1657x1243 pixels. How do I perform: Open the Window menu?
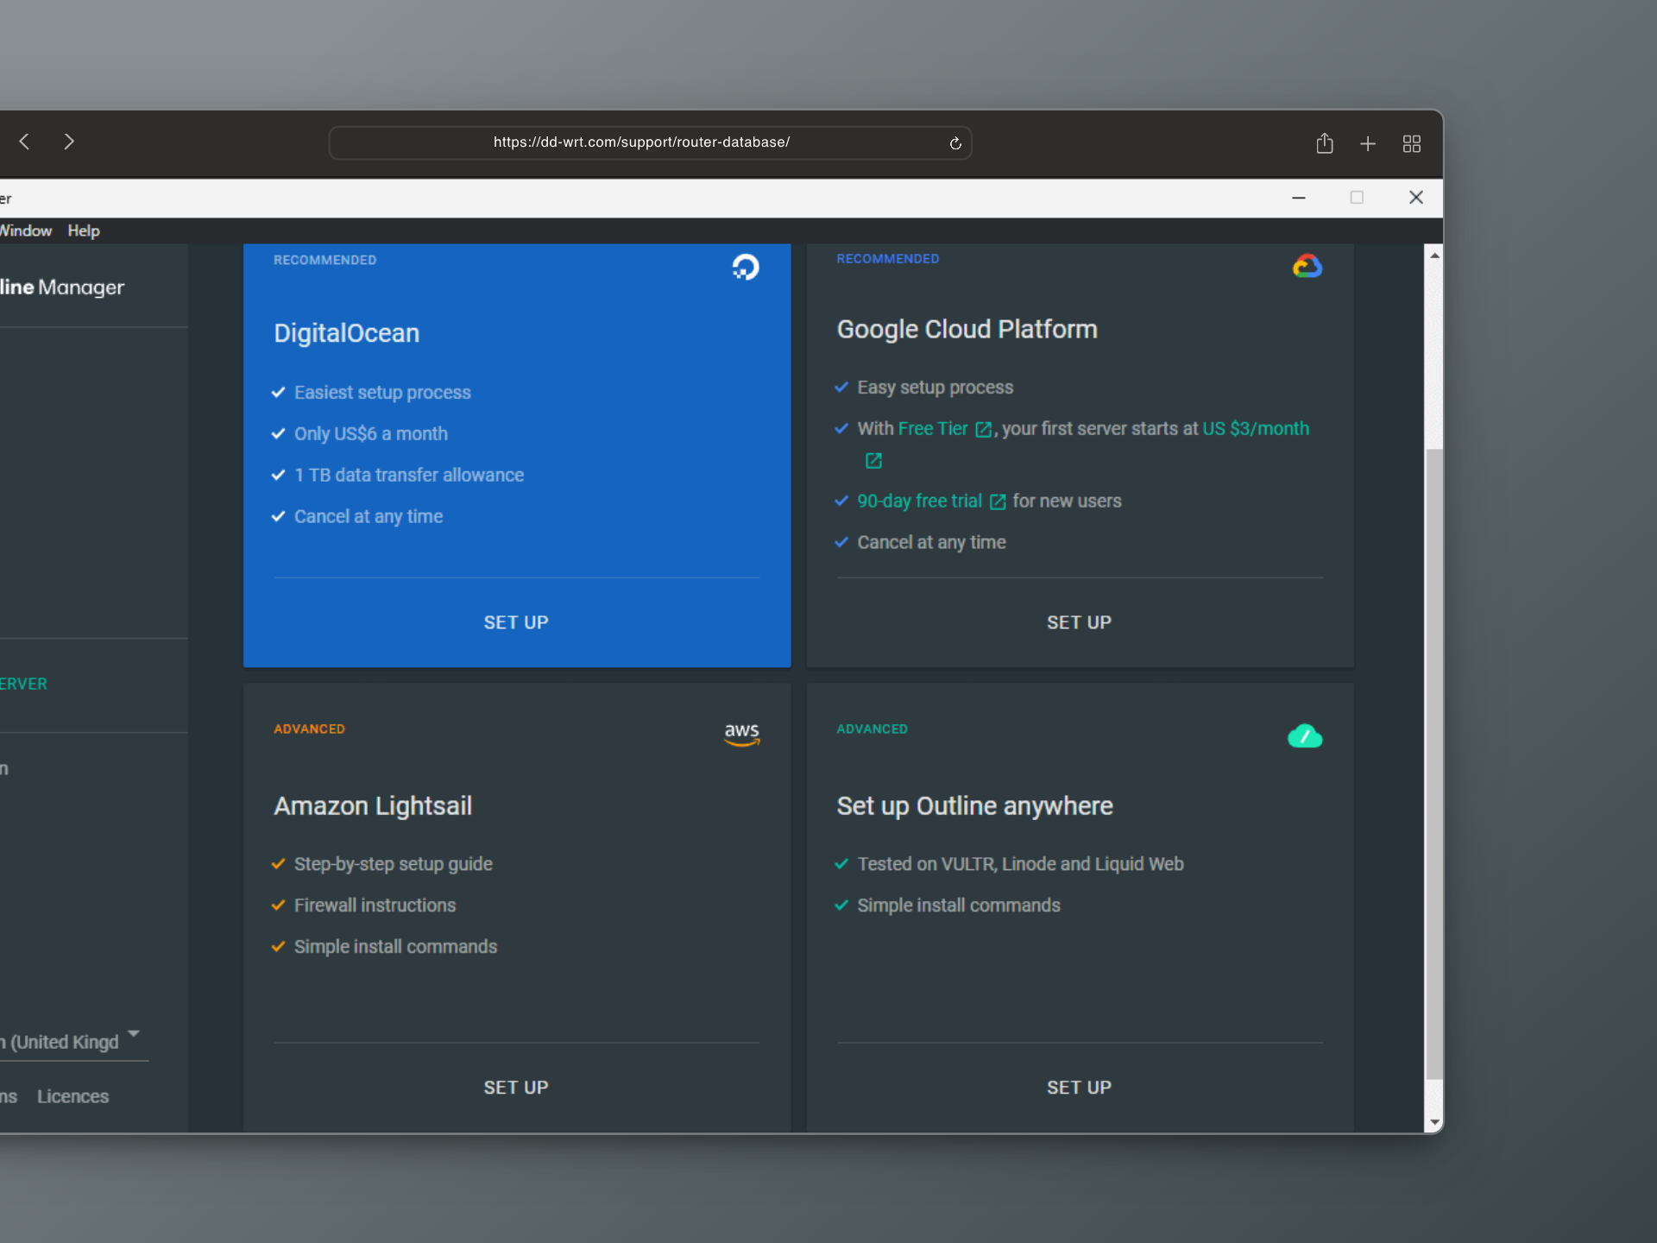(x=26, y=230)
